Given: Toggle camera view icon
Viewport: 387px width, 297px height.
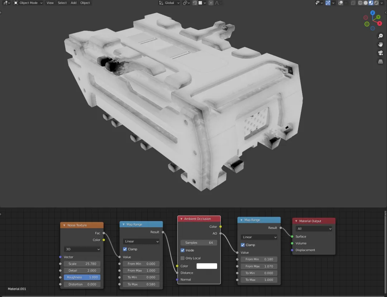Looking at the screenshot, I should [381, 53].
